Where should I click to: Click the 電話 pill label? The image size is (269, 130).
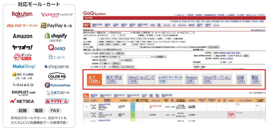coord(39,111)
